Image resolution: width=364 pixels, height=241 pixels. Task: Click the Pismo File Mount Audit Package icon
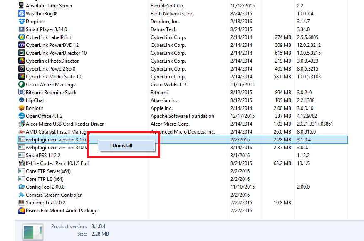(x=22, y=210)
